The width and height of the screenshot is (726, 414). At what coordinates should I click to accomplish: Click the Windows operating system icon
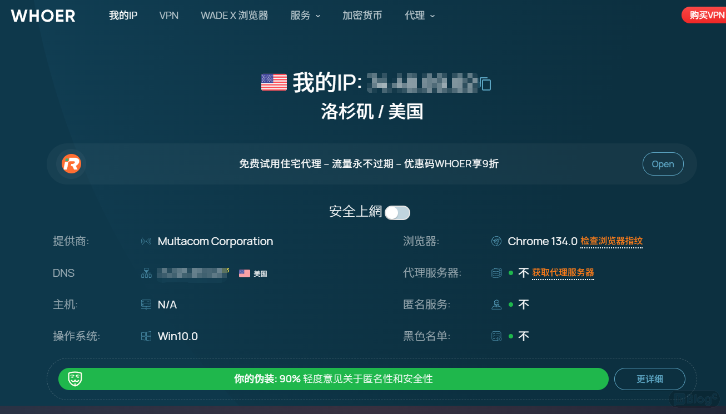(146, 336)
